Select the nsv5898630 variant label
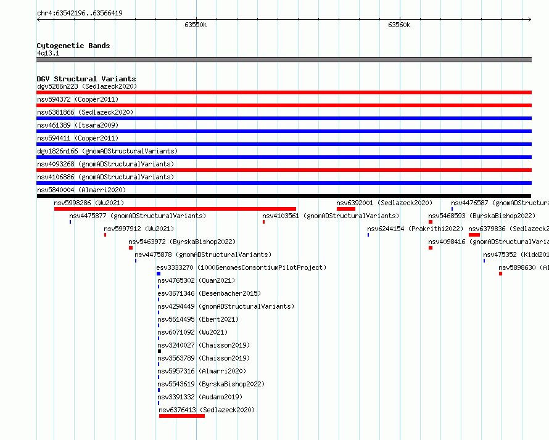The height and width of the screenshot is (440, 549). (524, 267)
